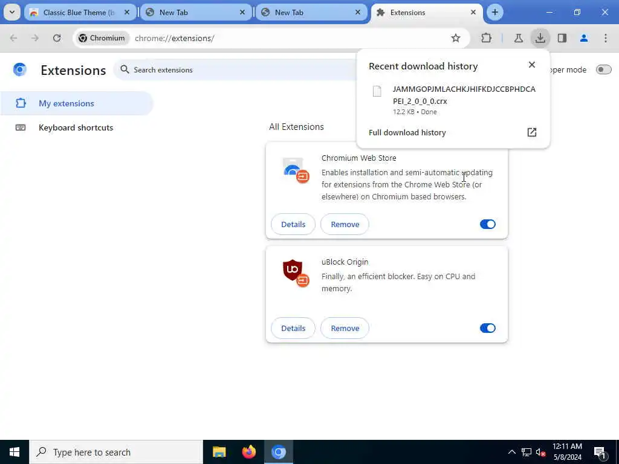
Task: Click the Chromium Web Store extension icon
Action: [x=296, y=170]
